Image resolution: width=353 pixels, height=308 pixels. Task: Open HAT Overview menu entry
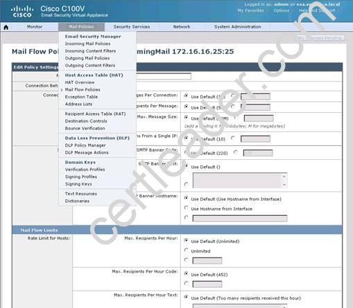(80, 82)
